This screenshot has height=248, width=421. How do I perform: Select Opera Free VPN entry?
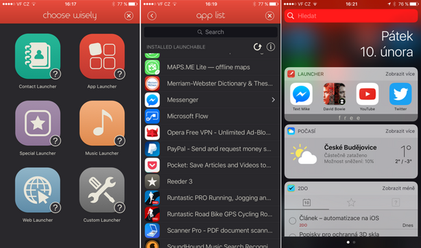tap(210, 133)
